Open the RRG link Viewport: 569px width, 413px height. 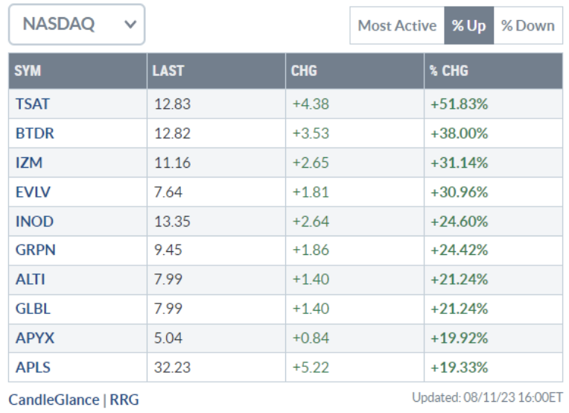pos(124,400)
